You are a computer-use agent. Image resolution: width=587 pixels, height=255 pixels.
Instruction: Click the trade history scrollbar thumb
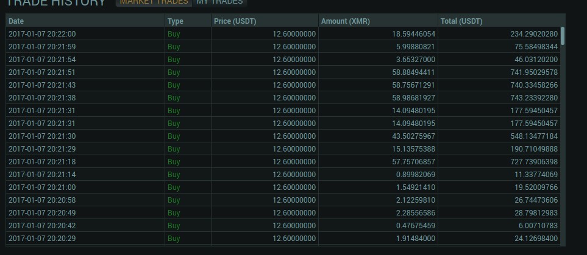562,35
